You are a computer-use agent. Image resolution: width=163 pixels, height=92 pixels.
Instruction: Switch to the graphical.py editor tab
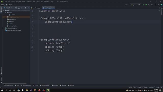(36, 8)
